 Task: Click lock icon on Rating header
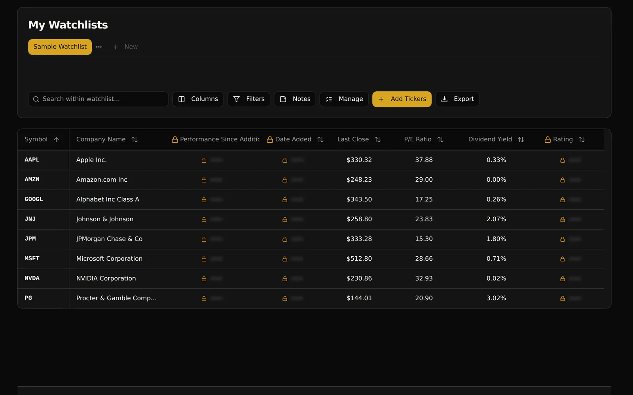(x=548, y=139)
